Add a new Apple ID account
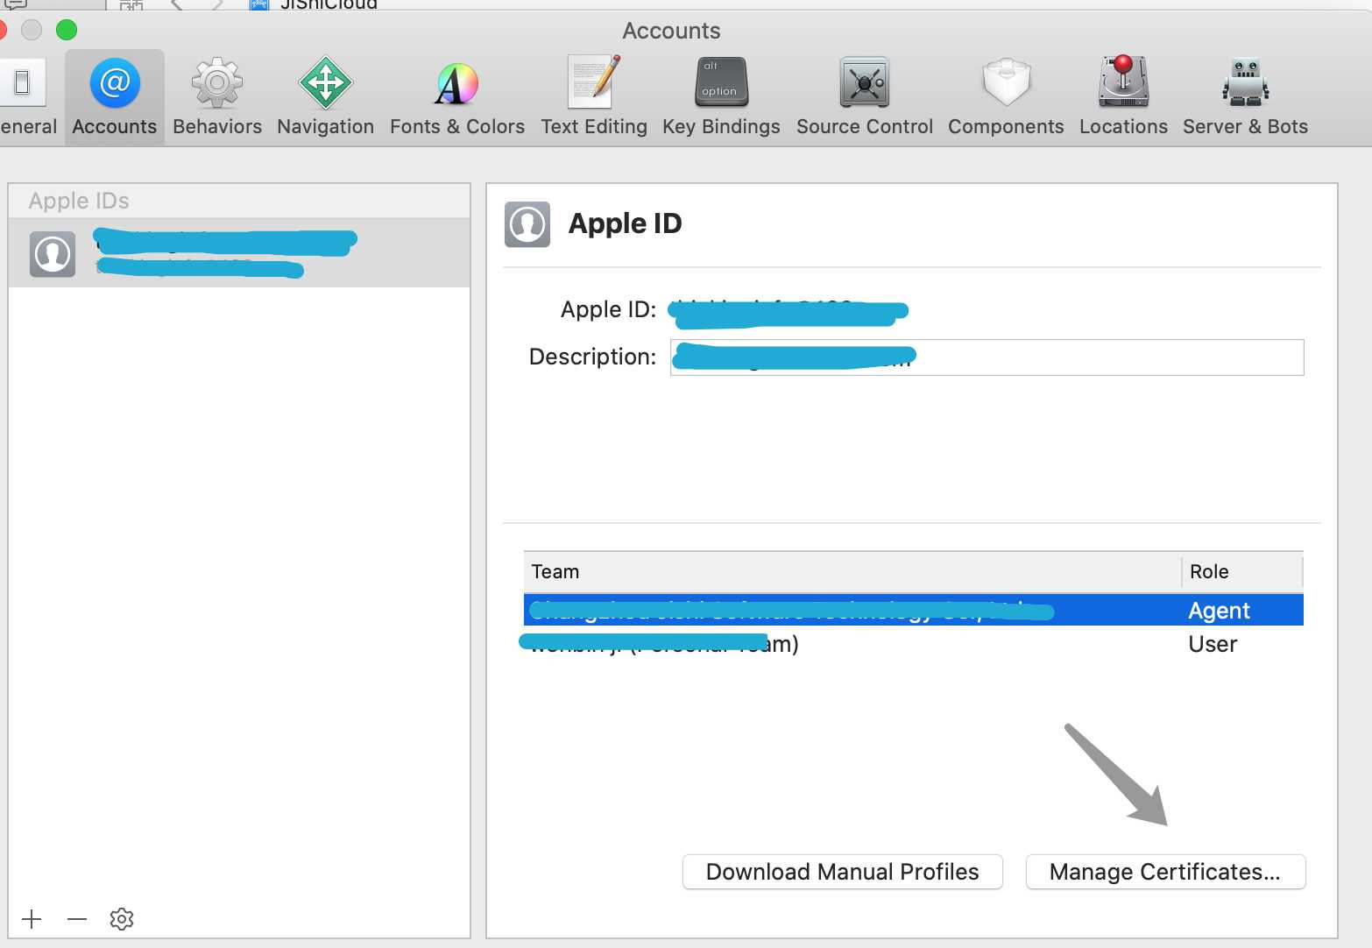The image size is (1372, 948). (x=32, y=919)
